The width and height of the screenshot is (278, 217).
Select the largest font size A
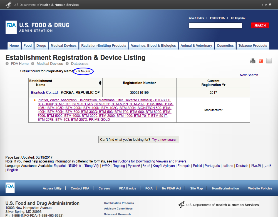[x=270, y=5]
